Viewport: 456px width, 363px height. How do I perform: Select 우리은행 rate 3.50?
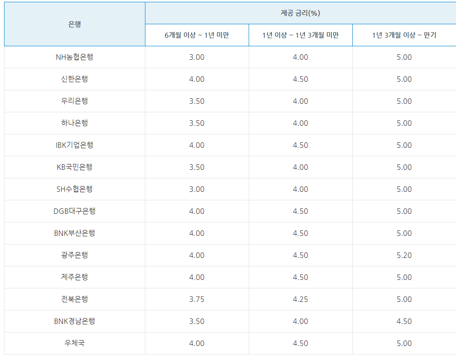(x=197, y=101)
